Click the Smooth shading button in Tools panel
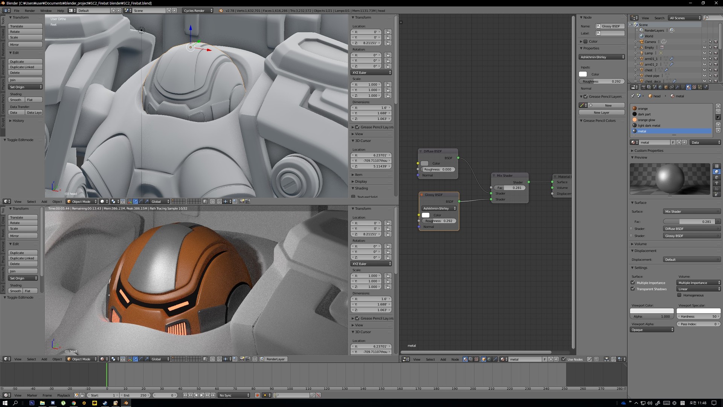723x407 pixels. (16, 99)
